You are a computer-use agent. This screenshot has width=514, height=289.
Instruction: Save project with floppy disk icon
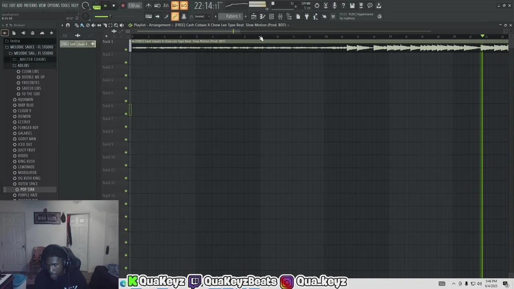point(352,6)
